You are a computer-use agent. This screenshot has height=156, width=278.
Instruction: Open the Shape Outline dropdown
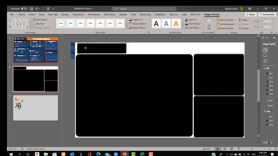tap(138, 24)
